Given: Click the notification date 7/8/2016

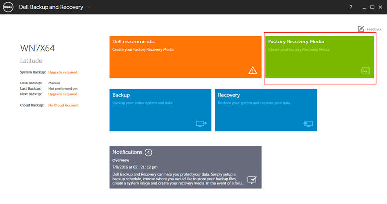Looking at the screenshot, I should (x=135, y=167).
